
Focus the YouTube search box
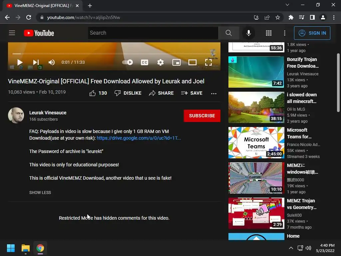pyautogui.click(x=153, y=33)
